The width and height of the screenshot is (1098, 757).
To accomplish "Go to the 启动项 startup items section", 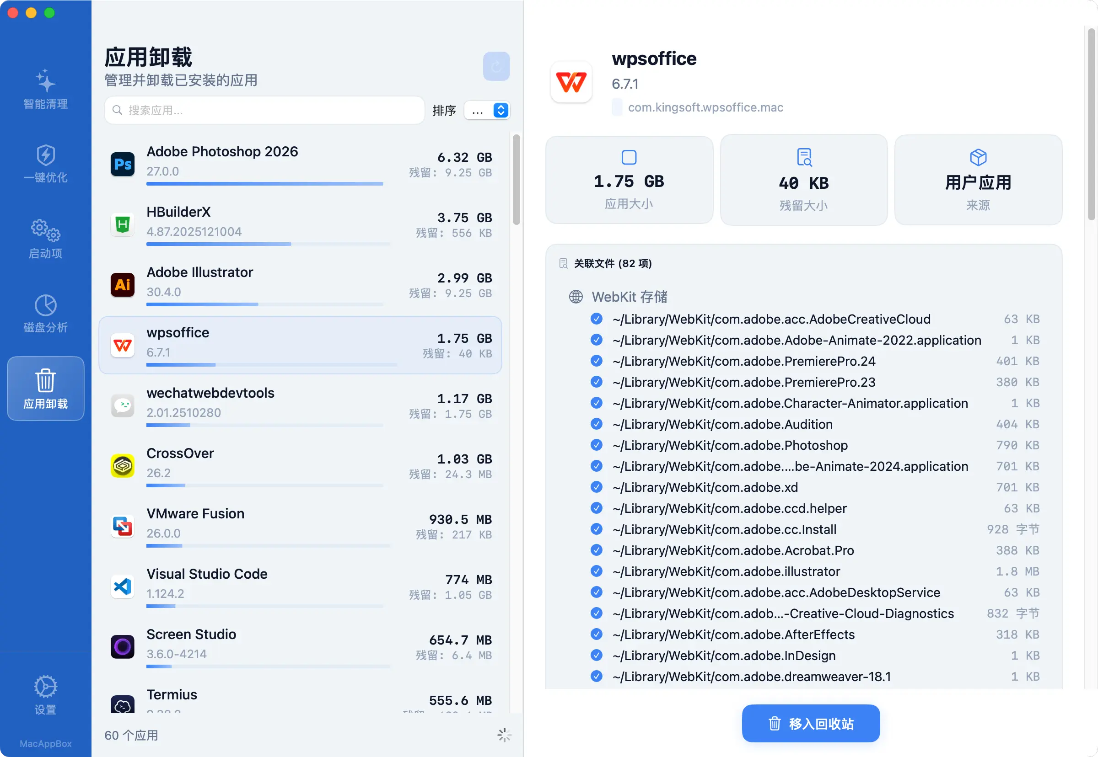I will click(x=46, y=239).
